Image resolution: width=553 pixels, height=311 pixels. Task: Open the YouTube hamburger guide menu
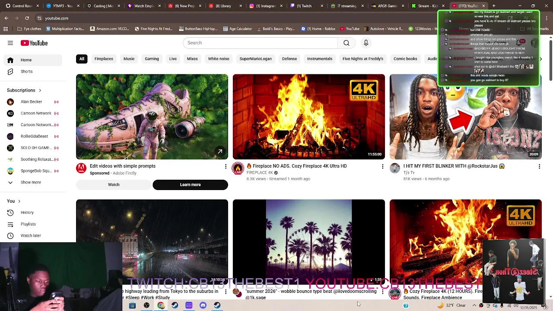(10, 43)
